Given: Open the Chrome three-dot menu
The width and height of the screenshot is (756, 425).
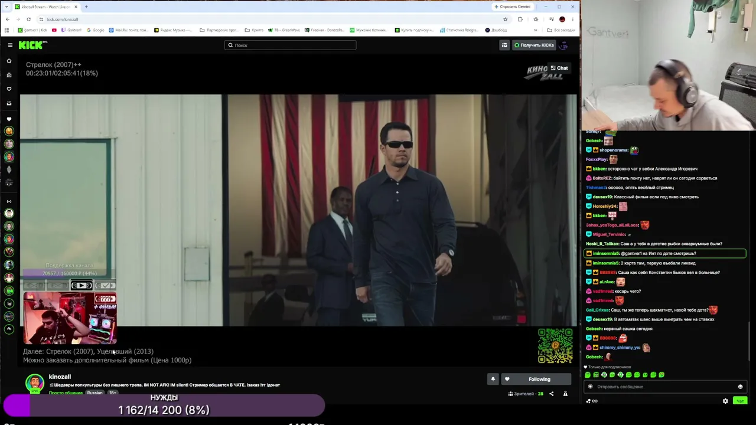Looking at the screenshot, I should tap(572, 19).
